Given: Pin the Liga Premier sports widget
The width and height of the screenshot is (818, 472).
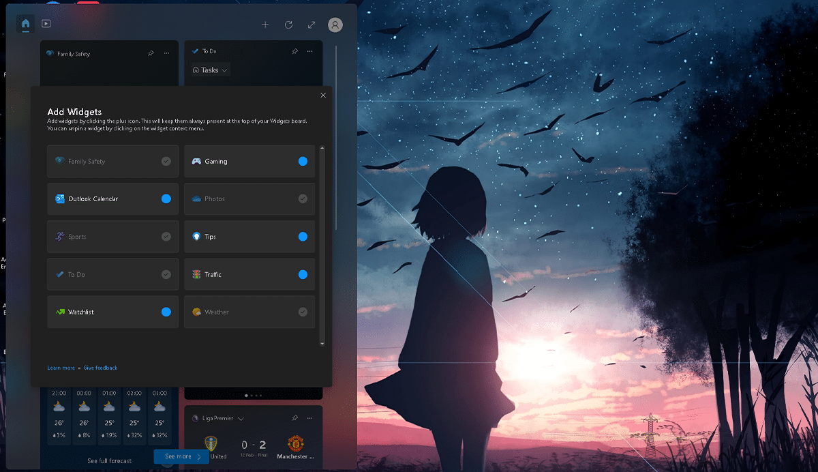Looking at the screenshot, I should (294, 417).
